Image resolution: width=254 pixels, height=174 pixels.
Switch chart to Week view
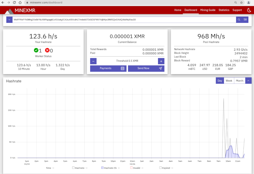coord(229,81)
